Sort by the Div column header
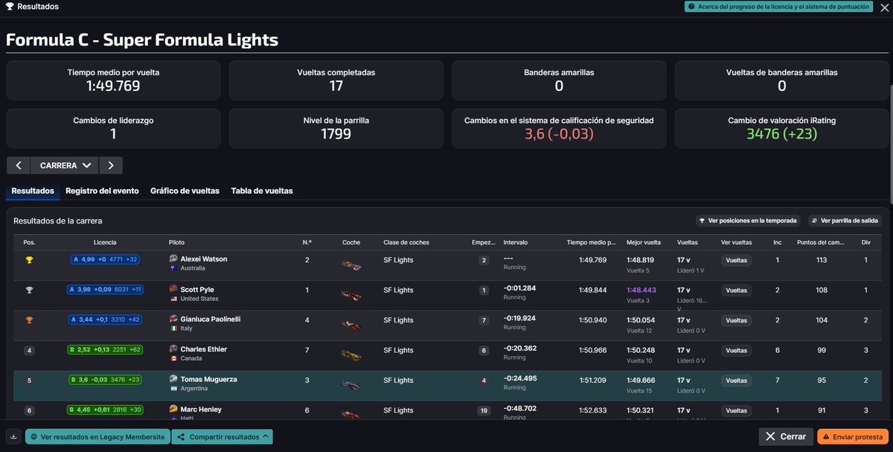The width and height of the screenshot is (893, 452). click(866, 242)
